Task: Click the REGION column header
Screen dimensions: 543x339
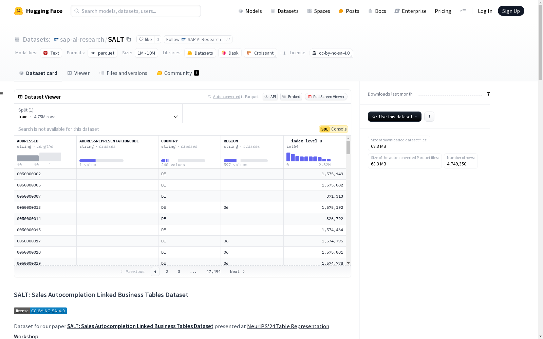Action: pyautogui.click(x=231, y=141)
